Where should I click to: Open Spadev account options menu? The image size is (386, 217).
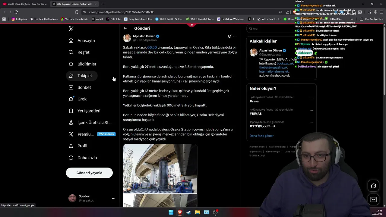[x=114, y=198]
